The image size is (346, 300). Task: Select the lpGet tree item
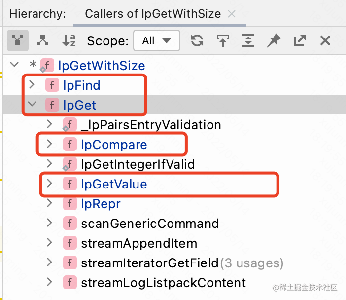point(80,105)
